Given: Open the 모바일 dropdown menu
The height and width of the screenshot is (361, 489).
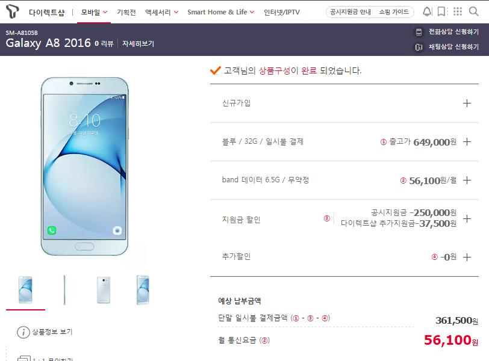Looking at the screenshot, I should [x=94, y=12].
